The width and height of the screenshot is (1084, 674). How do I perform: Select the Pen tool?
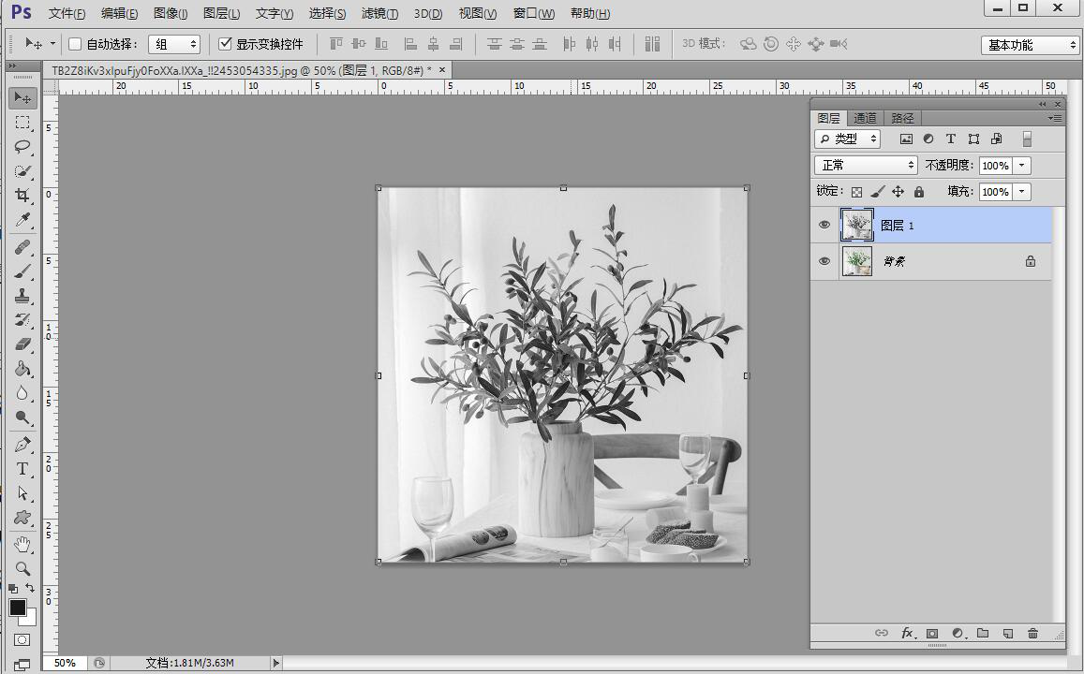(22, 444)
